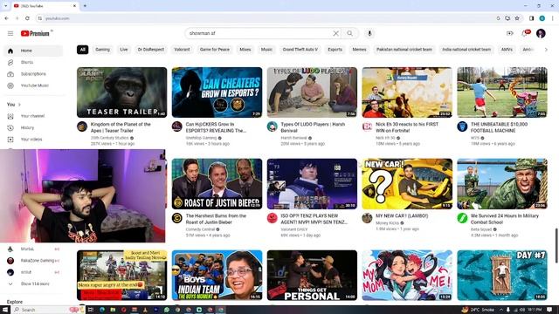Open WhatsApp from taskbar
Screen dimensions: 559x314
tap(167, 310)
